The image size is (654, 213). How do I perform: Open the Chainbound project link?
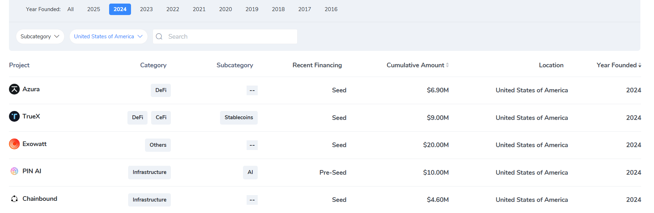40,199
